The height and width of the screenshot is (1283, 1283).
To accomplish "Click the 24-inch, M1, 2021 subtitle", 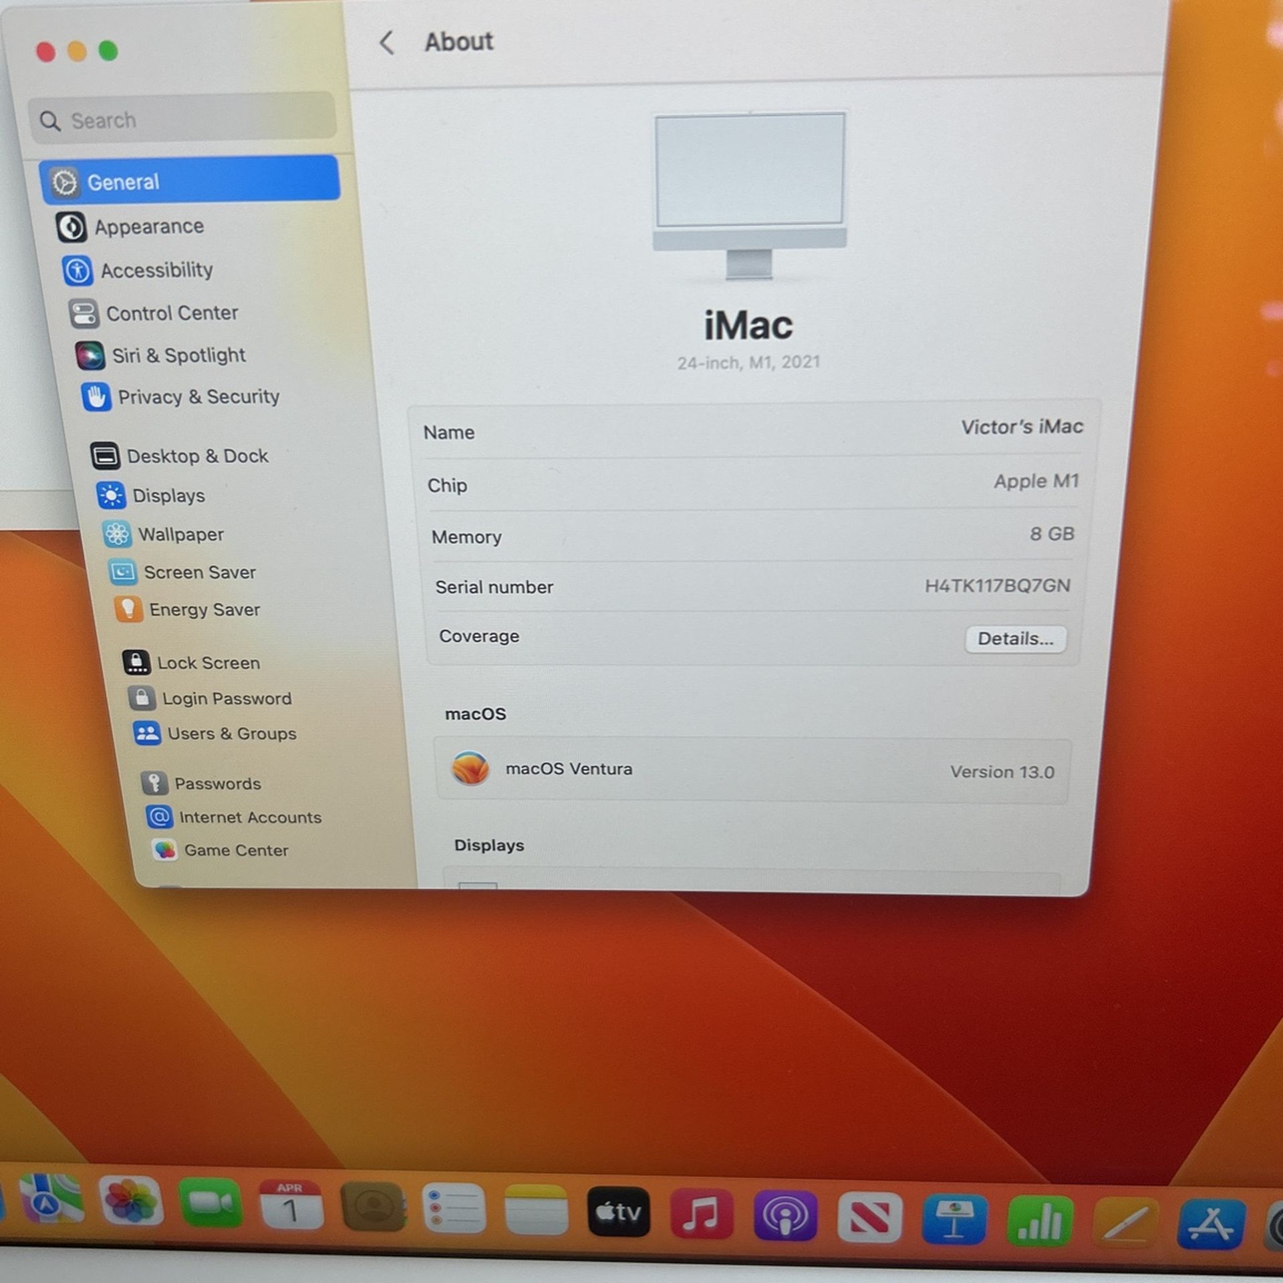I will click(748, 363).
